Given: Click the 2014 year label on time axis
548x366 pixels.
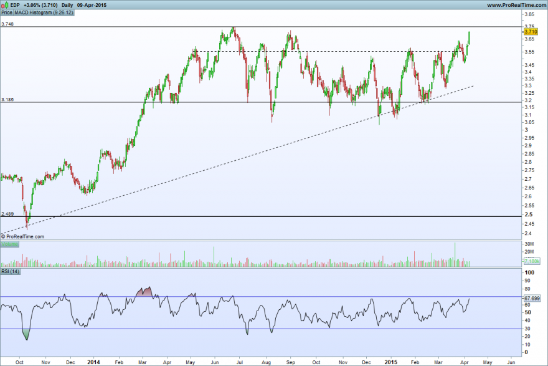Looking at the screenshot, I should point(93,362).
